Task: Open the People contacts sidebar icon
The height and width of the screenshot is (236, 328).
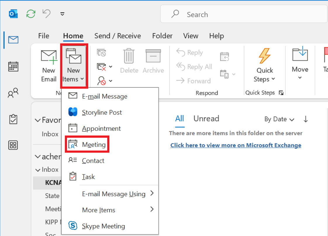Action: click(13, 93)
